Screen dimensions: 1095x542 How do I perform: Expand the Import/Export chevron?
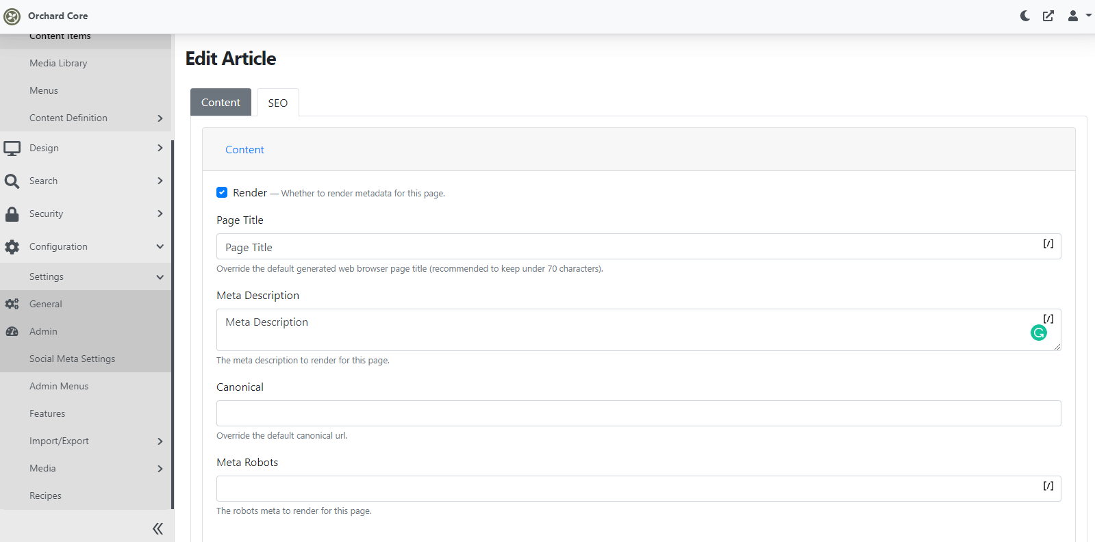(x=160, y=441)
